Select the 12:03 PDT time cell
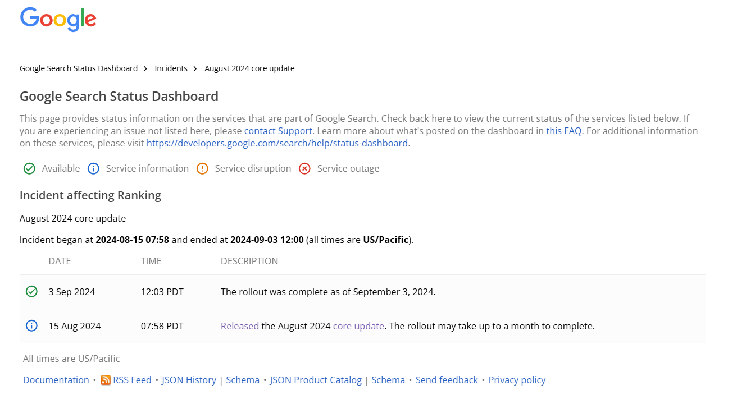 tap(162, 292)
